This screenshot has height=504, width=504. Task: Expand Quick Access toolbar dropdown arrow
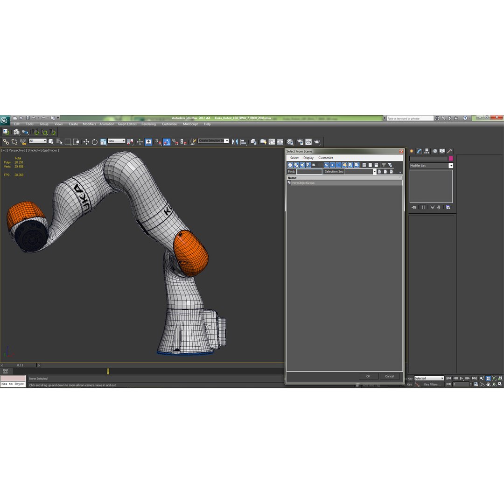point(58,118)
